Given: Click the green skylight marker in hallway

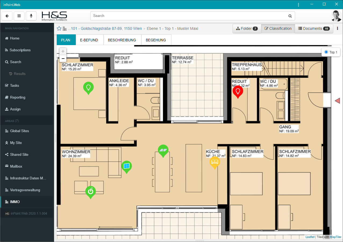Looking at the screenshot, I should [x=163, y=150].
